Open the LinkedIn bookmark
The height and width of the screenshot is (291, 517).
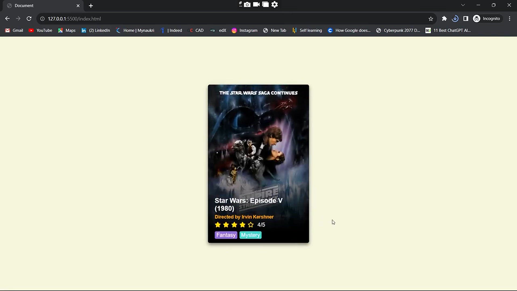coord(96,30)
